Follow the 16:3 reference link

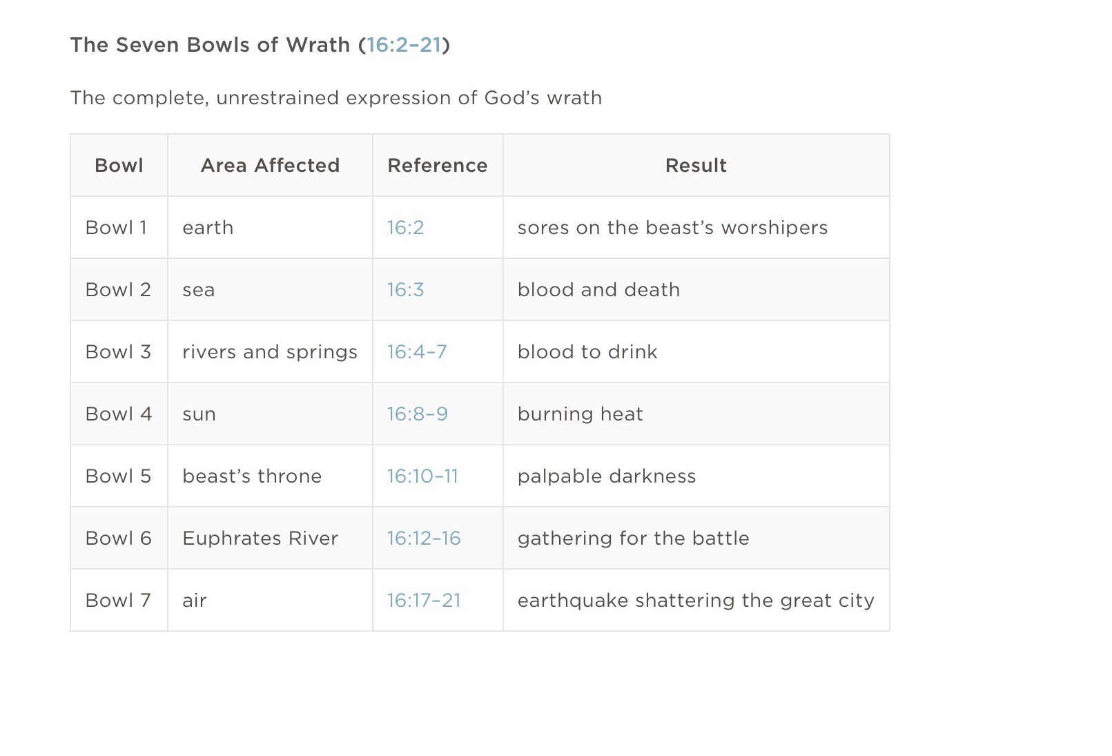tap(405, 290)
